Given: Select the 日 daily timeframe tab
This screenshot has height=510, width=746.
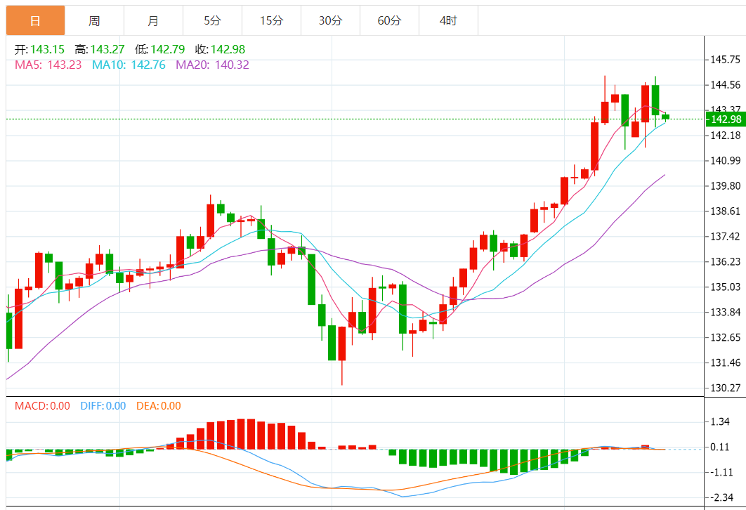Looking at the screenshot, I should [x=35, y=20].
